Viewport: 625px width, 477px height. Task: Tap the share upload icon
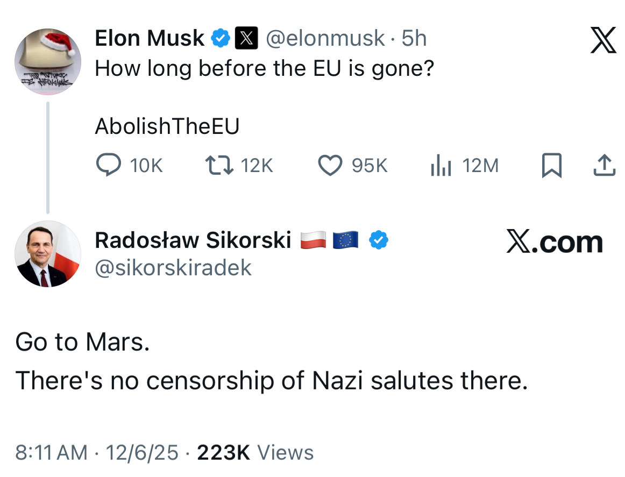coord(603,166)
